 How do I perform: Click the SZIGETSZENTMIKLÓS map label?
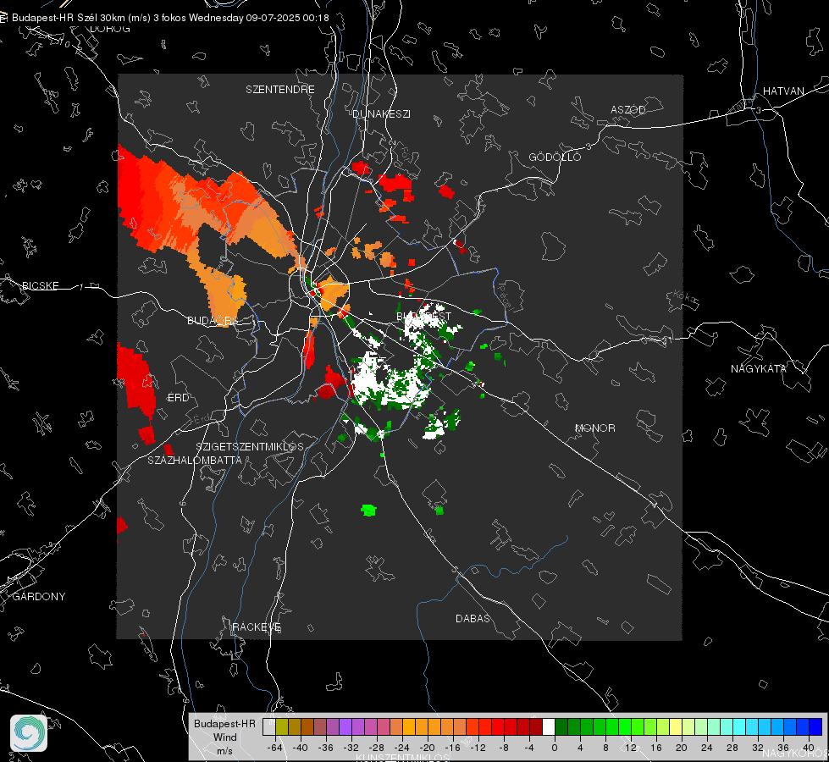250,446
